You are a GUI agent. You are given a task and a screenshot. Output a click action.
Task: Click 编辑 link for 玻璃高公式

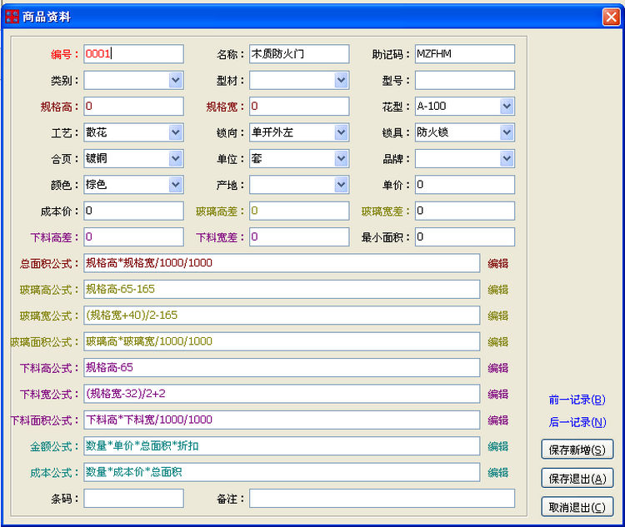[498, 290]
